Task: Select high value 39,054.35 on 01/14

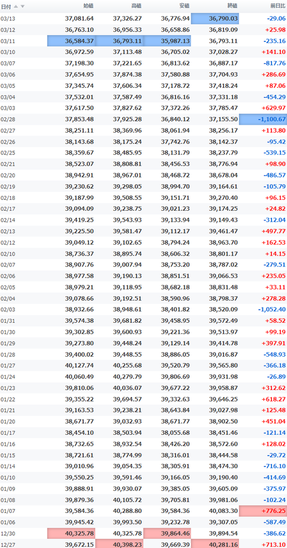Action: click(x=127, y=466)
